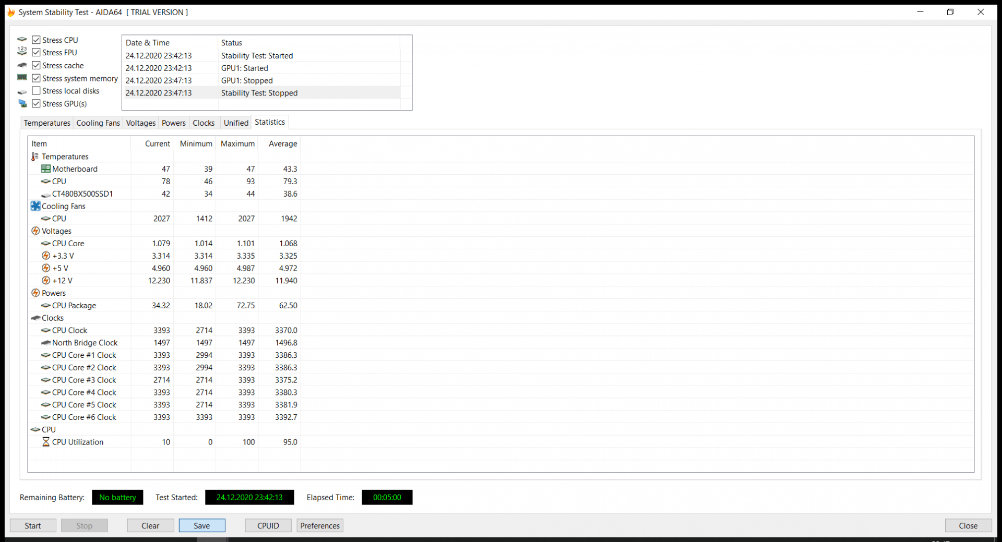
Task: Open the Unified tab
Action: tap(235, 123)
